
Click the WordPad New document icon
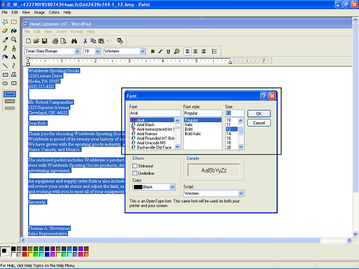[x=29, y=41]
